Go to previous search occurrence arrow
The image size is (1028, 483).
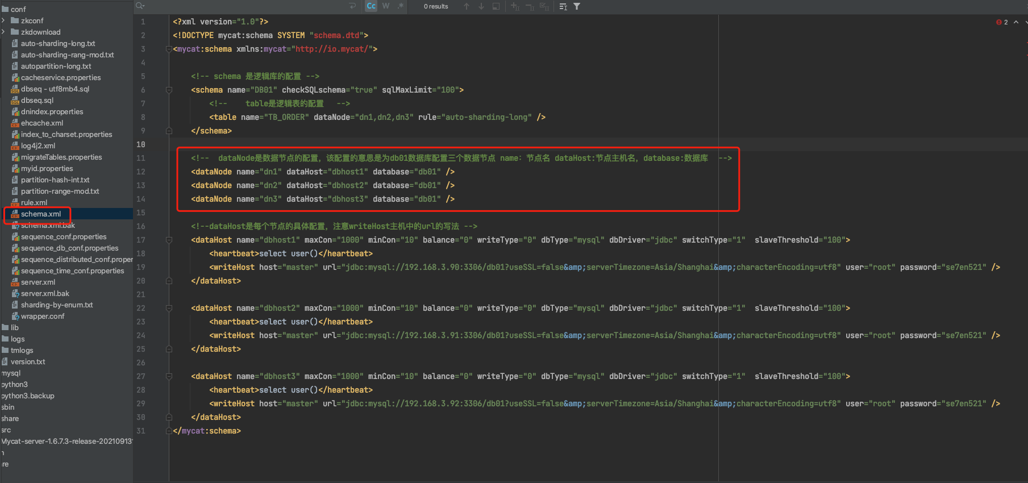pyautogui.click(x=467, y=6)
